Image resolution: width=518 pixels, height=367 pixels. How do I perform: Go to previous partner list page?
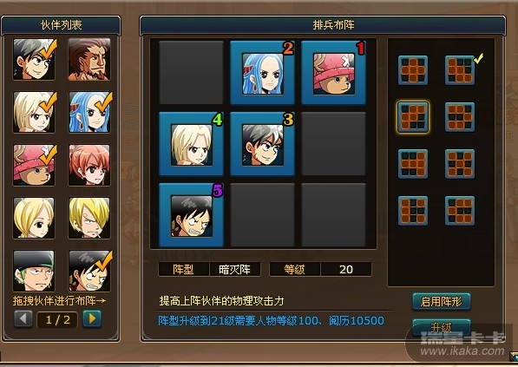click(x=23, y=318)
